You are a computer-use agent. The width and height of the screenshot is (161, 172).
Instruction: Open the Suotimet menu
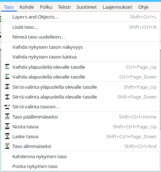(87, 7)
